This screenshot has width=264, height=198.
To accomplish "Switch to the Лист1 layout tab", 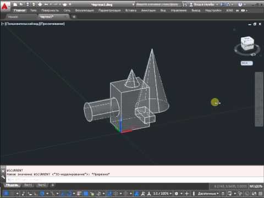I will coord(28,185).
